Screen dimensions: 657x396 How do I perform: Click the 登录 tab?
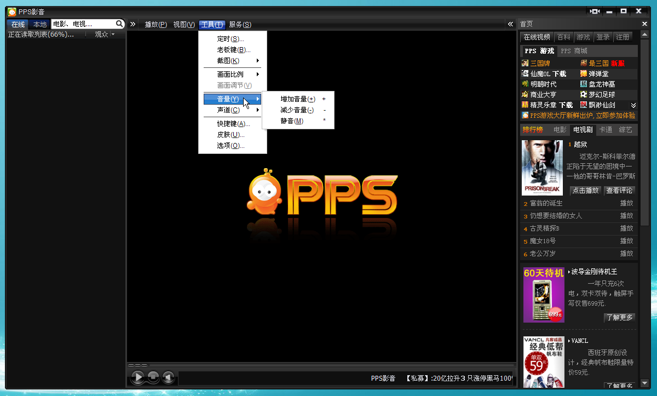[603, 37]
